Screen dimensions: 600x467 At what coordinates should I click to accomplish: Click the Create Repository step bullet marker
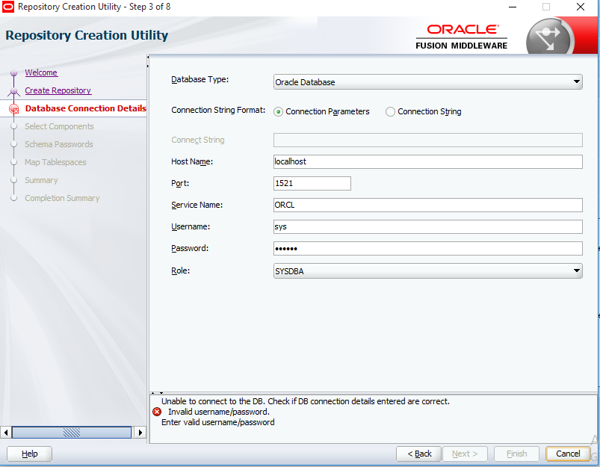coord(13,91)
